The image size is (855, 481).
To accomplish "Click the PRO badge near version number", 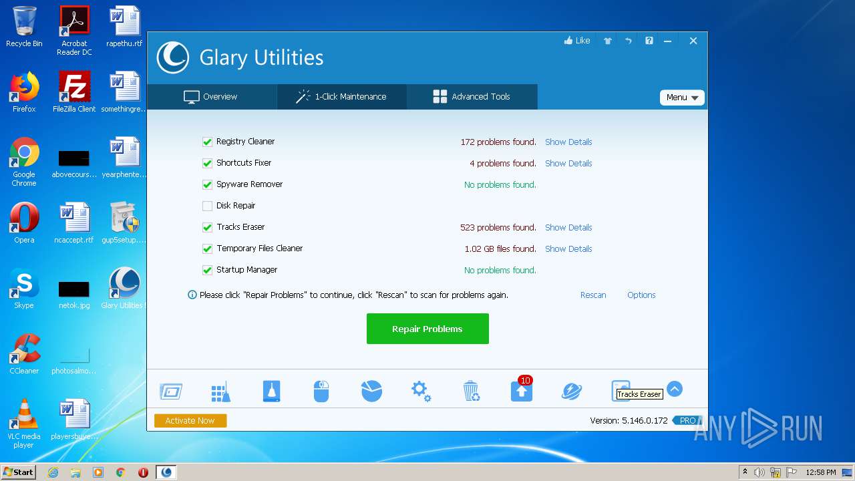I will coord(687,420).
